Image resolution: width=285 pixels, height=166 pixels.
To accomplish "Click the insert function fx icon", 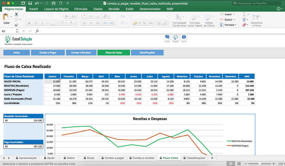I will [37, 31].
